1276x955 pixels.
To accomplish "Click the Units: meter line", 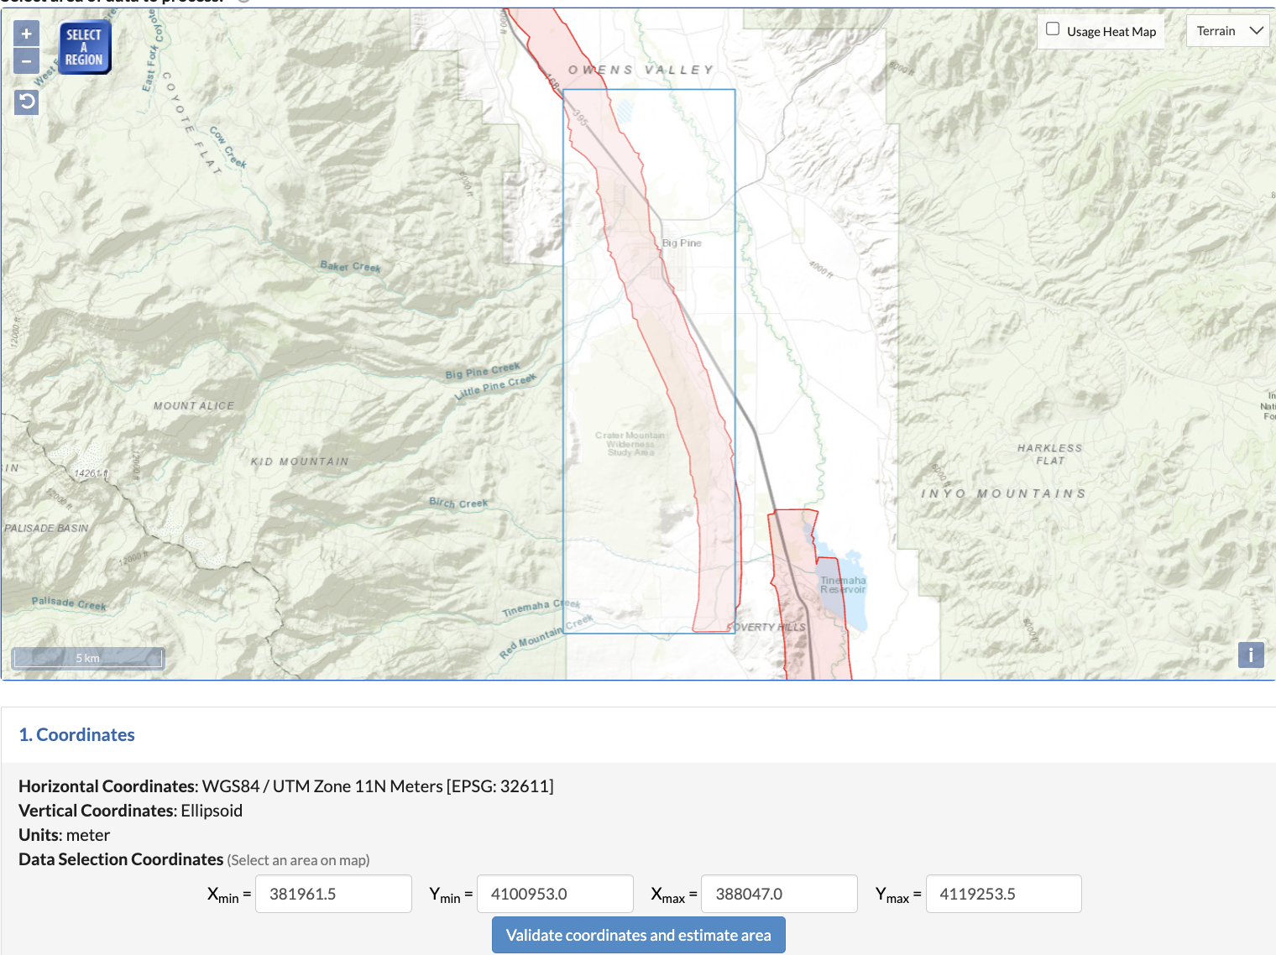I will click(x=65, y=835).
